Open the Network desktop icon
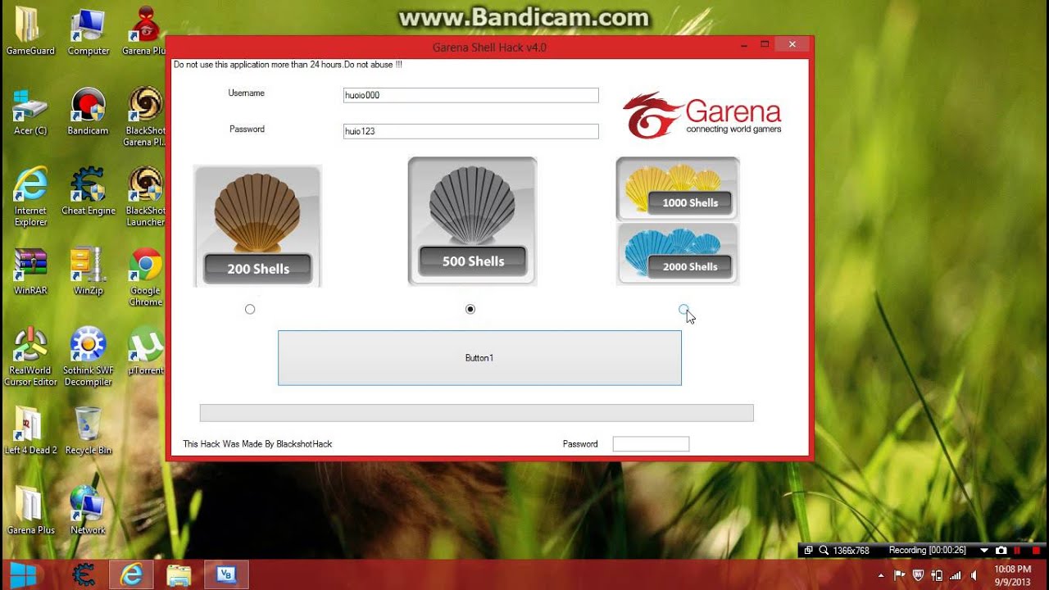 pyautogui.click(x=88, y=511)
